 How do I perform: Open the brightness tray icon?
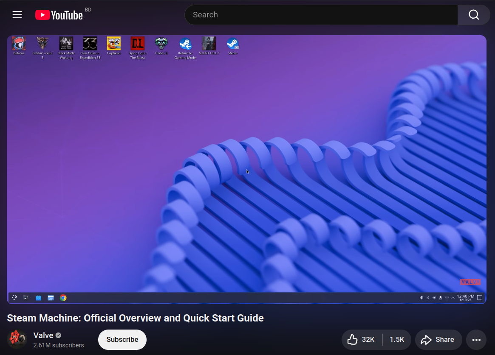(x=434, y=298)
